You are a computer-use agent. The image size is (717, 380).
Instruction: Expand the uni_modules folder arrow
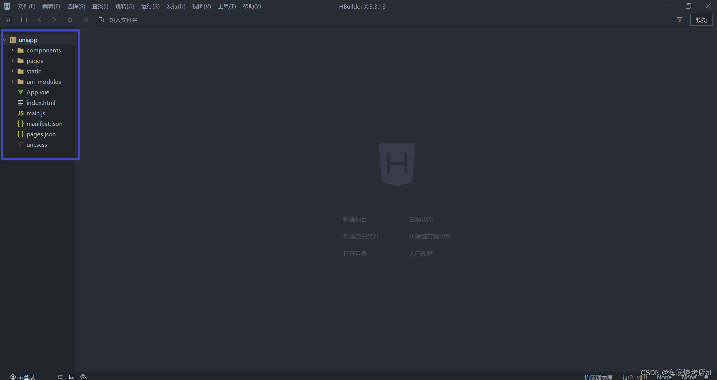(x=12, y=82)
